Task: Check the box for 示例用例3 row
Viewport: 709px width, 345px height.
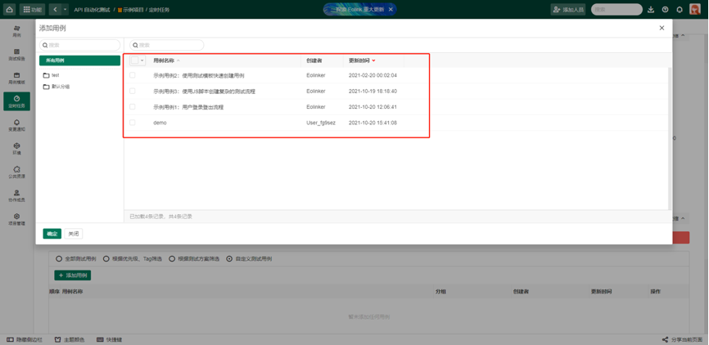Action: (x=133, y=92)
